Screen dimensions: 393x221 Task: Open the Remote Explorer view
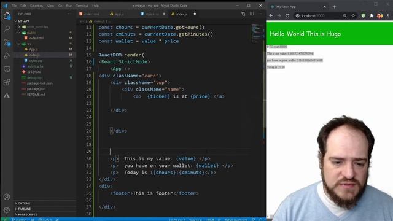pos(7,69)
